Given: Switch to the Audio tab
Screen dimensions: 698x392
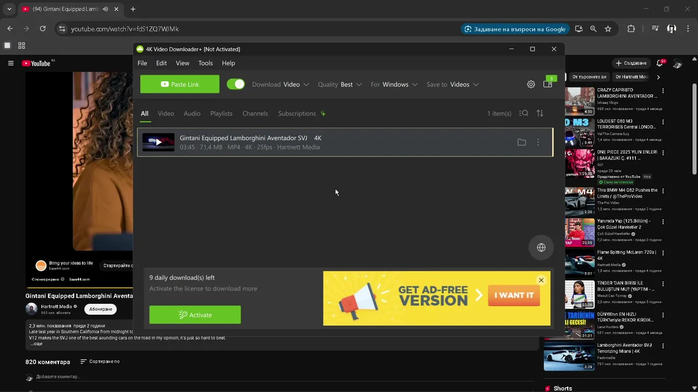Looking at the screenshot, I should [x=192, y=113].
